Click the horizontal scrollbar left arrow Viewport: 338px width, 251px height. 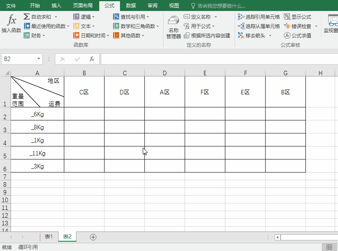[x=277, y=238]
